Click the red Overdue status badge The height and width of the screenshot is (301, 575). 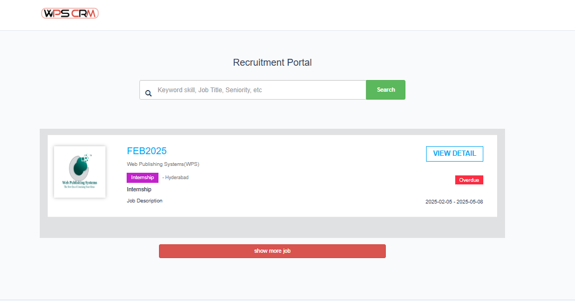[469, 180]
